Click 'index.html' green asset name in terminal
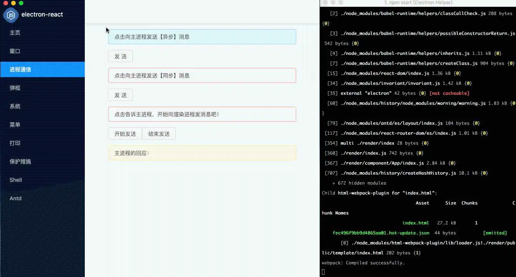Viewport: 516px width, 277px height. 415,223
